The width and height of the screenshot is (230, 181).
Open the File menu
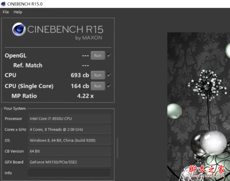click(x=6, y=12)
